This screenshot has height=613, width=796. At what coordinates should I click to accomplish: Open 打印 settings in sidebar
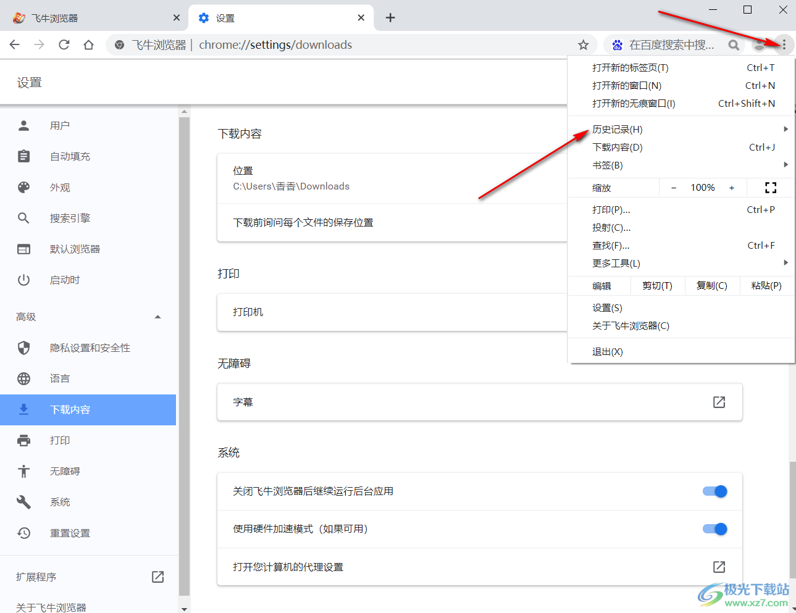pos(88,441)
